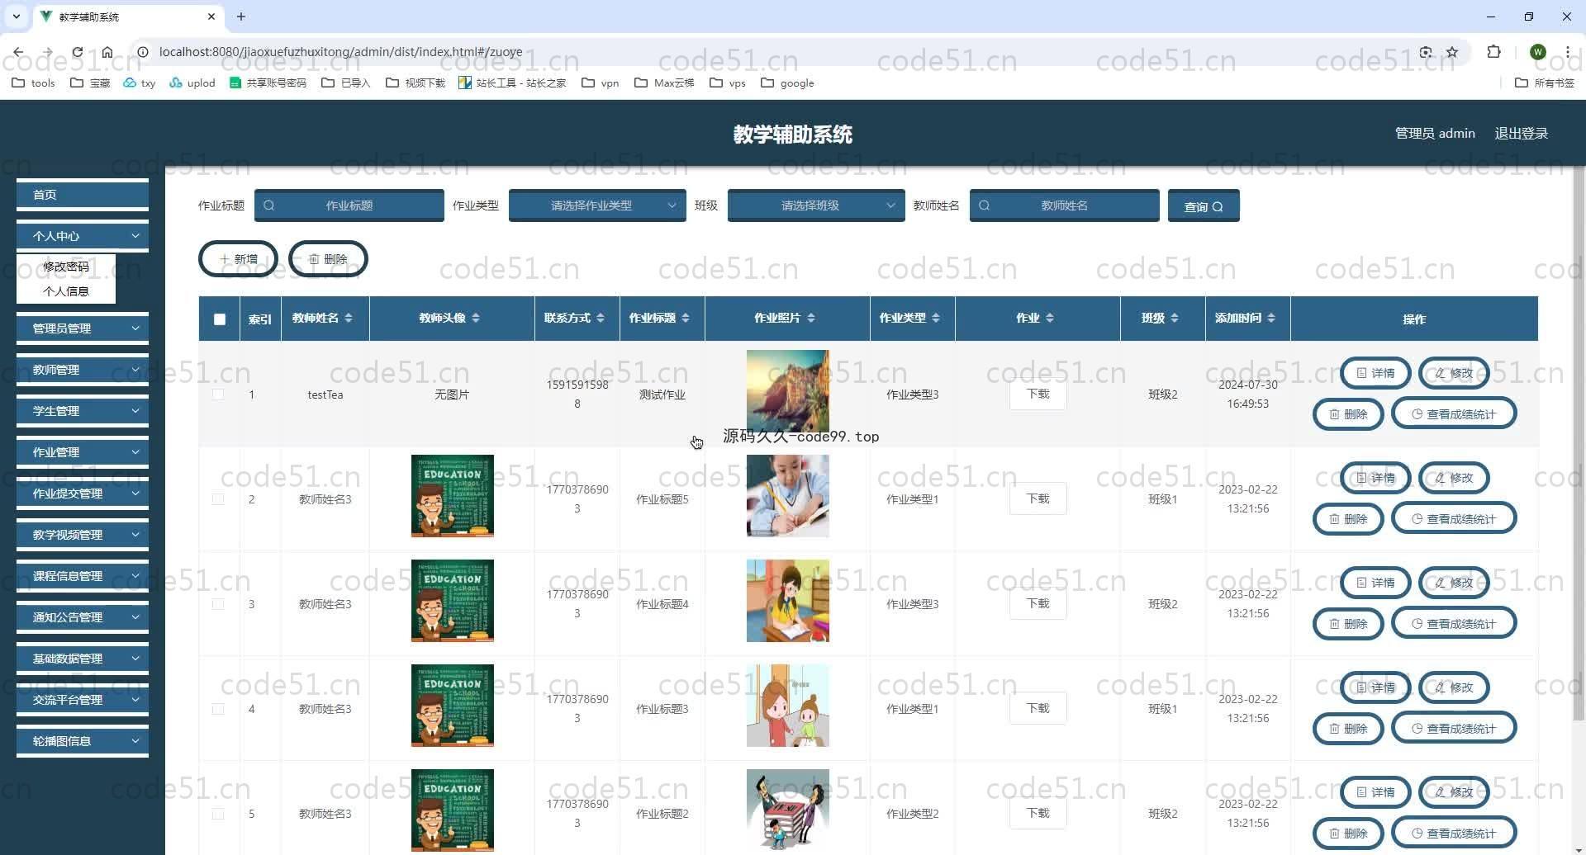Reload the page with the refresh icon

(77, 52)
